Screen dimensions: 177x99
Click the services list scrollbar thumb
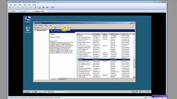tap(134, 63)
